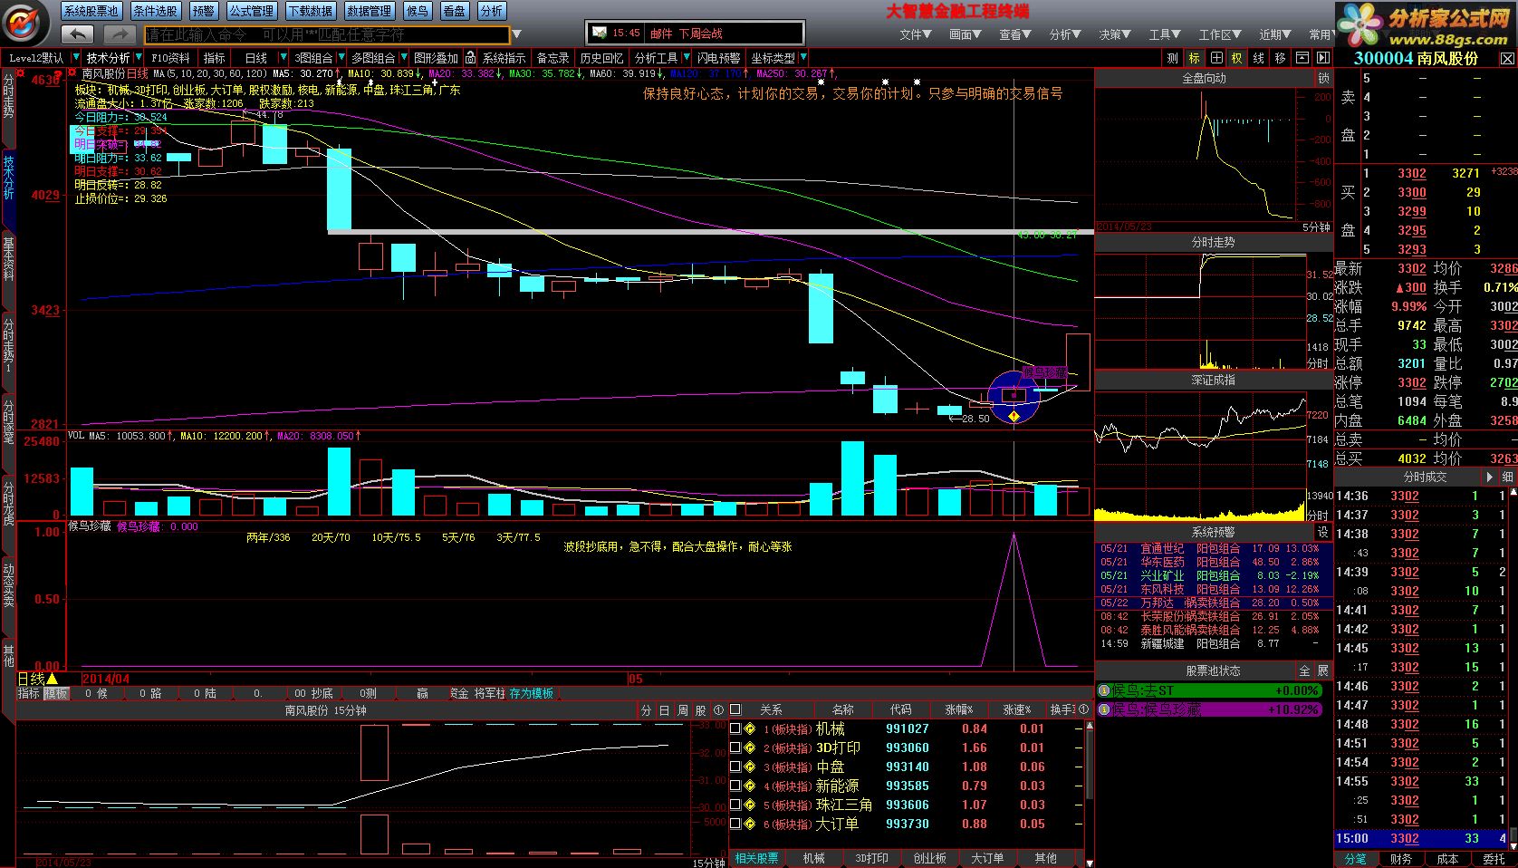Click the scroll down arrow of sector list
1518x868 pixels.
[1090, 862]
